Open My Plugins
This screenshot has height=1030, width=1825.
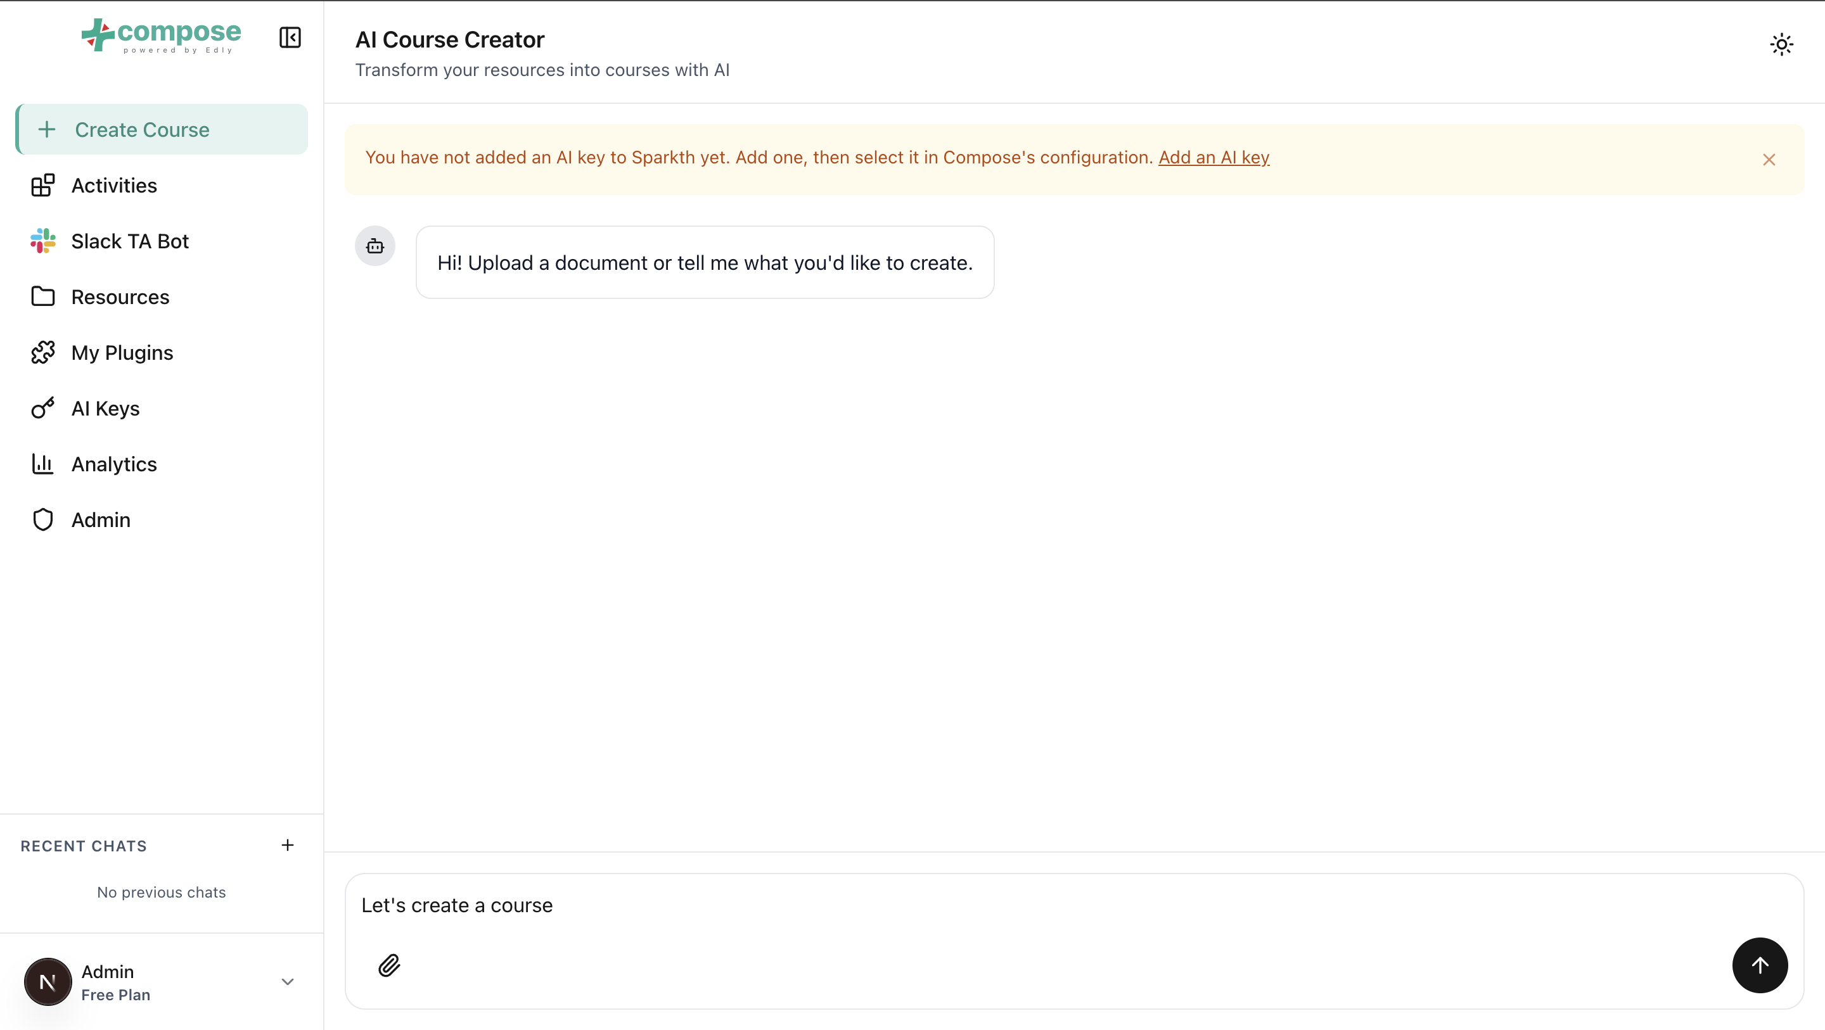[x=162, y=353]
